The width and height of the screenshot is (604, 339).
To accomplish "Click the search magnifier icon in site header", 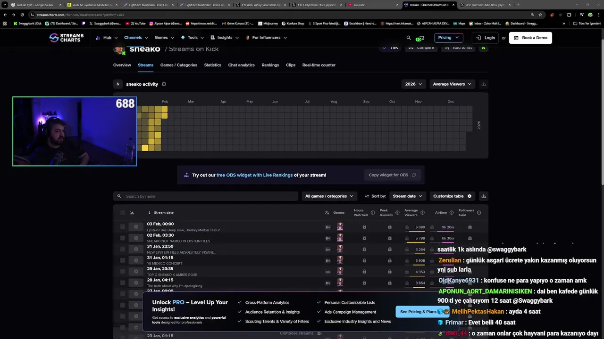I will tap(409, 38).
